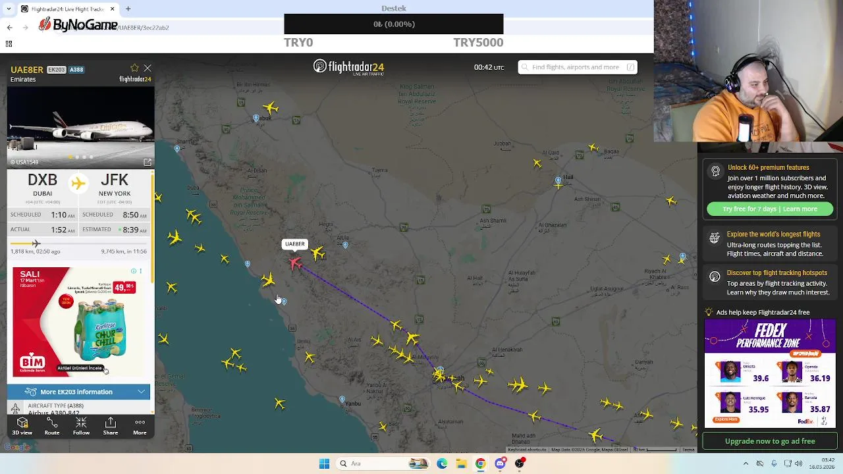Screen dimensions: 843x474
Task: Go back in the browser
Action: pyautogui.click(x=9, y=27)
